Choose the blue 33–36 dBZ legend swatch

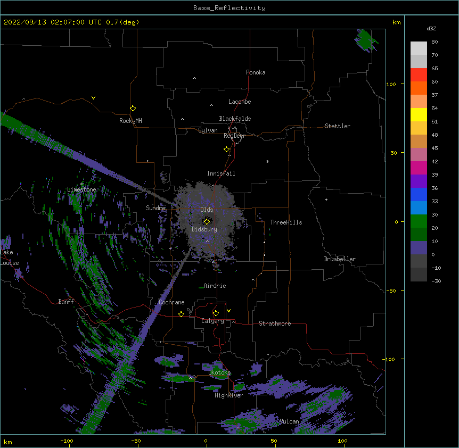click(x=419, y=194)
